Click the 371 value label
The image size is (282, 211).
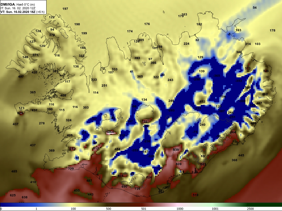[36, 55]
